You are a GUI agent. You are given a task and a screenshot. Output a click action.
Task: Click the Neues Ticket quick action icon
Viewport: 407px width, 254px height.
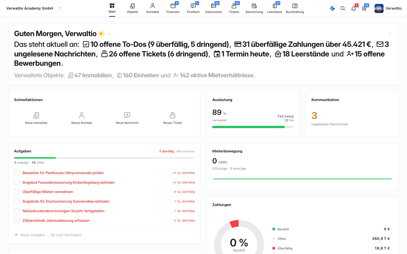172,115
